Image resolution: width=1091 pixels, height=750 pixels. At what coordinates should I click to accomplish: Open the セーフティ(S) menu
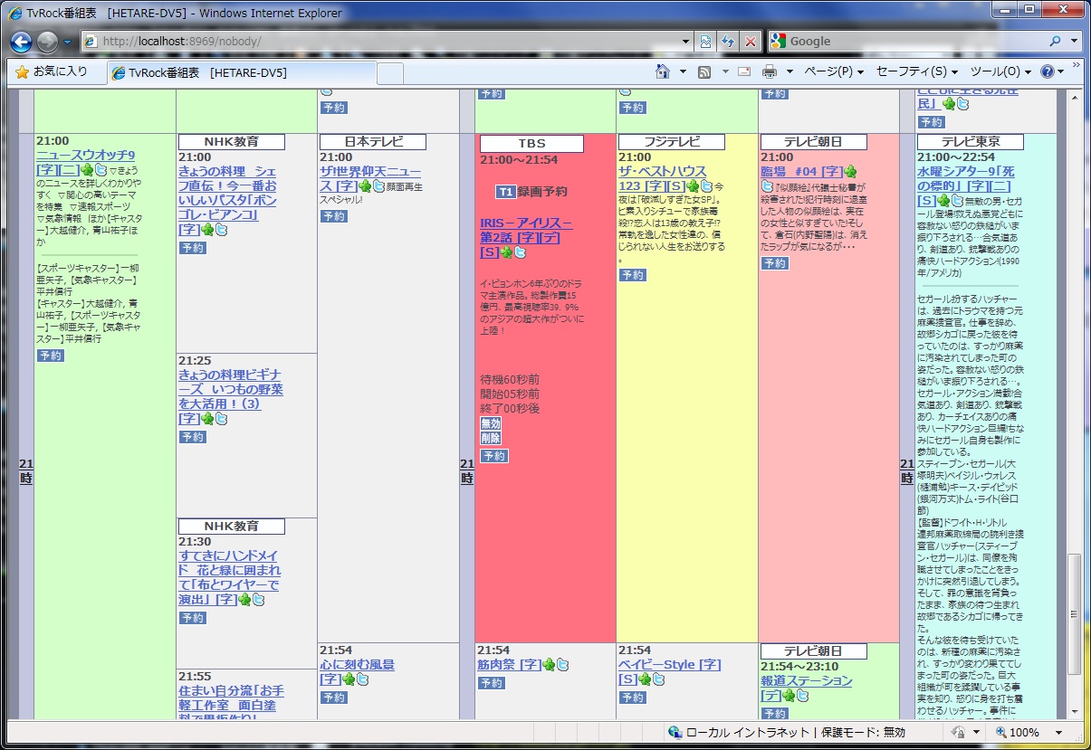(x=916, y=71)
